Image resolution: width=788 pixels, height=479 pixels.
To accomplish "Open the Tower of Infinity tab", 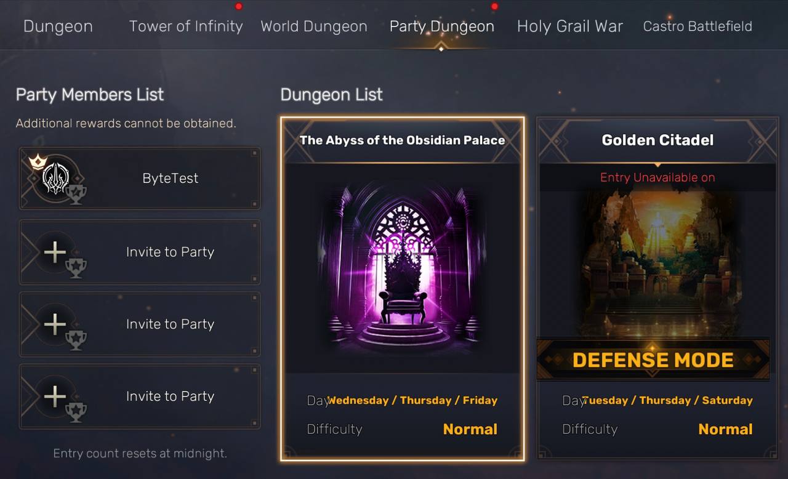I will [186, 26].
